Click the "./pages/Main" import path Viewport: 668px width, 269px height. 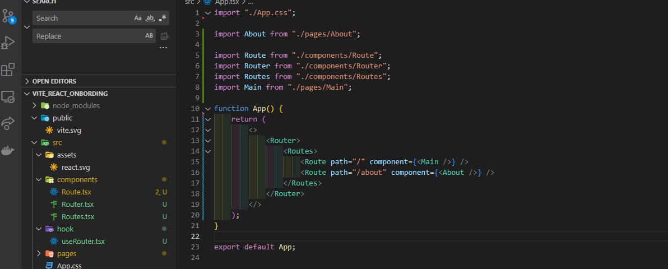(x=317, y=87)
